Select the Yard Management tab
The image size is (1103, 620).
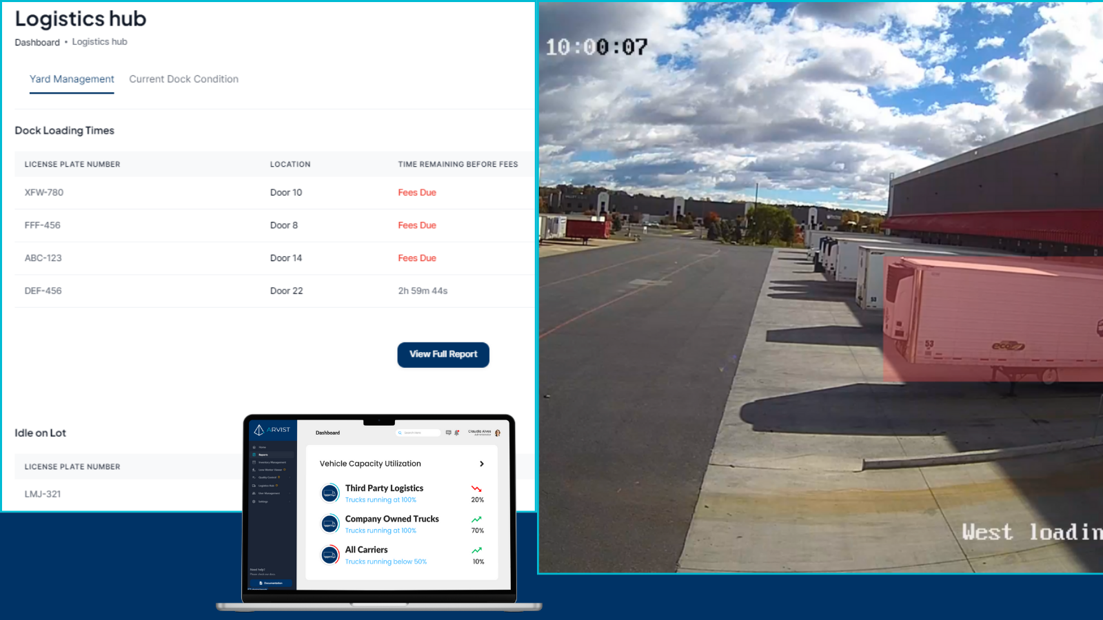pyautogui.click(x=72, y=79)
